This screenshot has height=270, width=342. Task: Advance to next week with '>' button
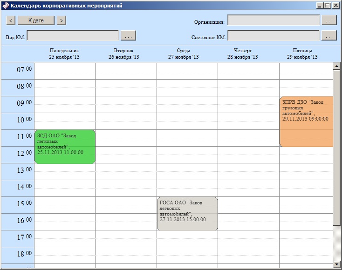[62, 20]
